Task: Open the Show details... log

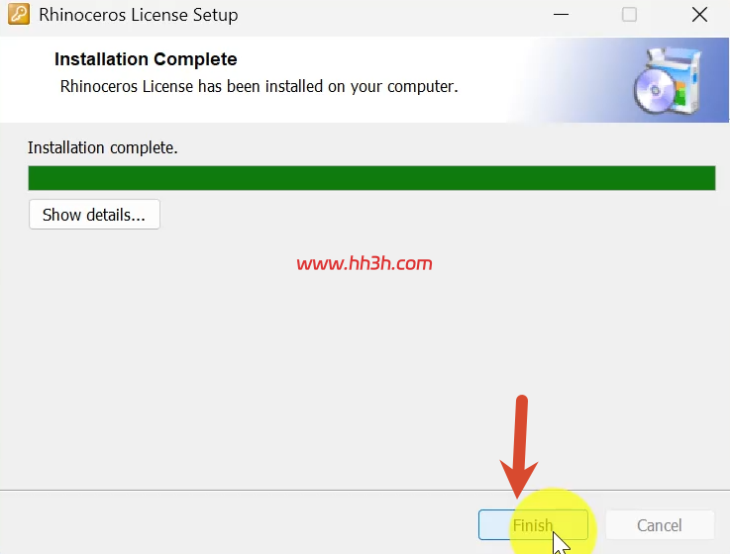Action: pyautogui.click(x=94, y=215)
